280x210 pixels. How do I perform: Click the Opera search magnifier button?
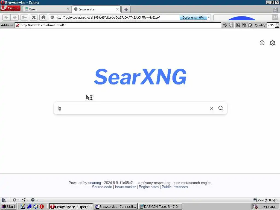click(x=275, y=17)
